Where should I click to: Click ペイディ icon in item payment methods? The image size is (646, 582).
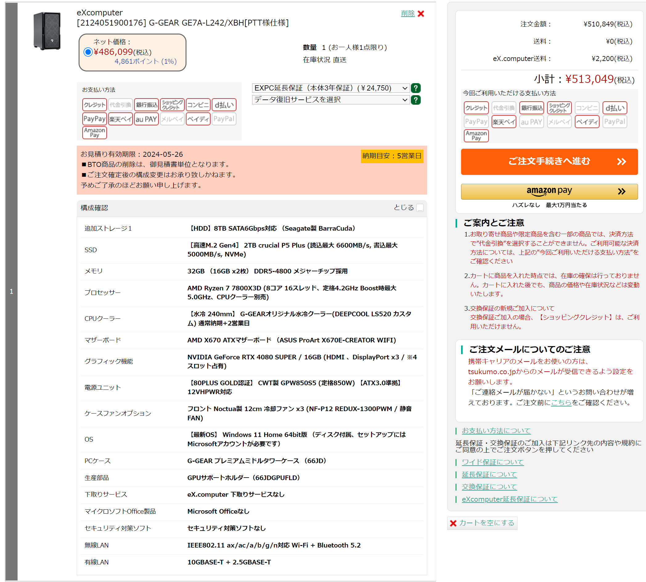(x=198, y=119)
